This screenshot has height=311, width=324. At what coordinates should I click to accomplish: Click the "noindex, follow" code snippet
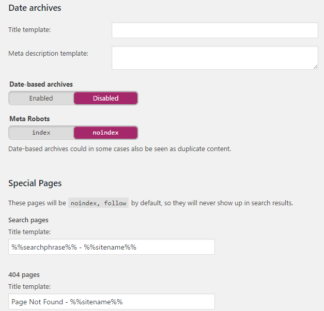pyautogui.click(x=98, y=203)
